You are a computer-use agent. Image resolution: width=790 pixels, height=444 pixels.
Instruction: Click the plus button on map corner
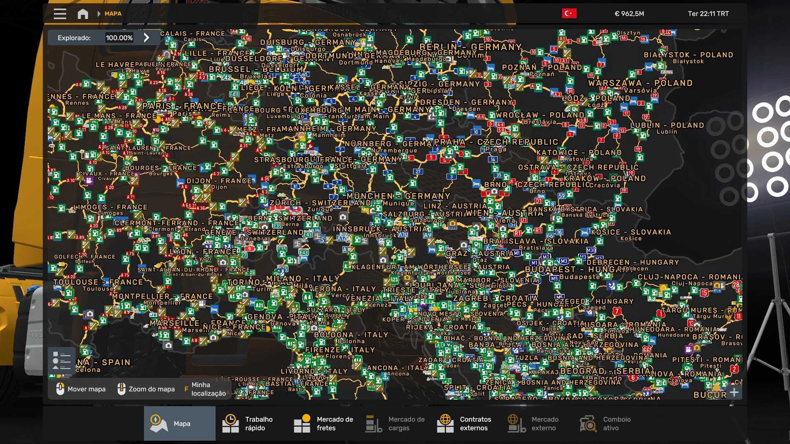(x=734, y=392)
